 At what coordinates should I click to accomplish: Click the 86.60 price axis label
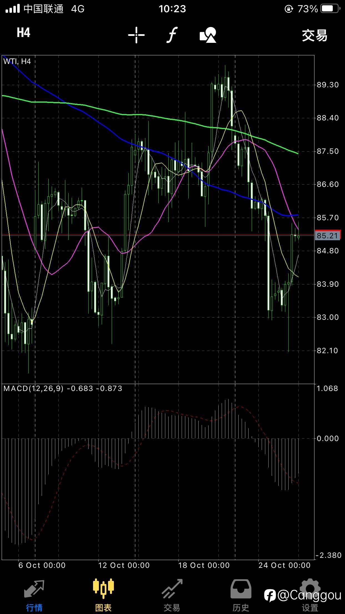[328, 184]
